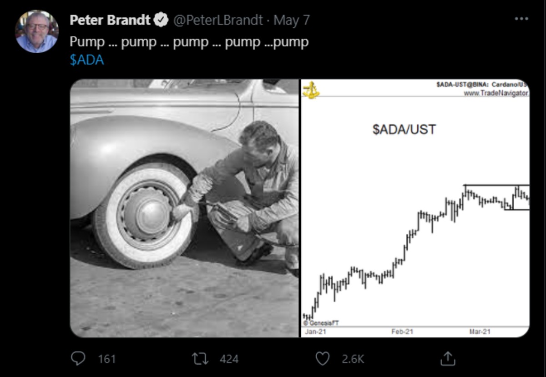Image resolution: width=546 pixels, height=377 pixels.
Task: Click the $ADA/UST chart title
Action: [404, 130]
